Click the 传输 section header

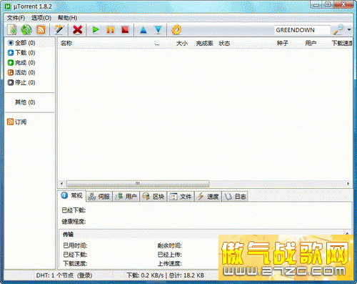pos(68,235)
